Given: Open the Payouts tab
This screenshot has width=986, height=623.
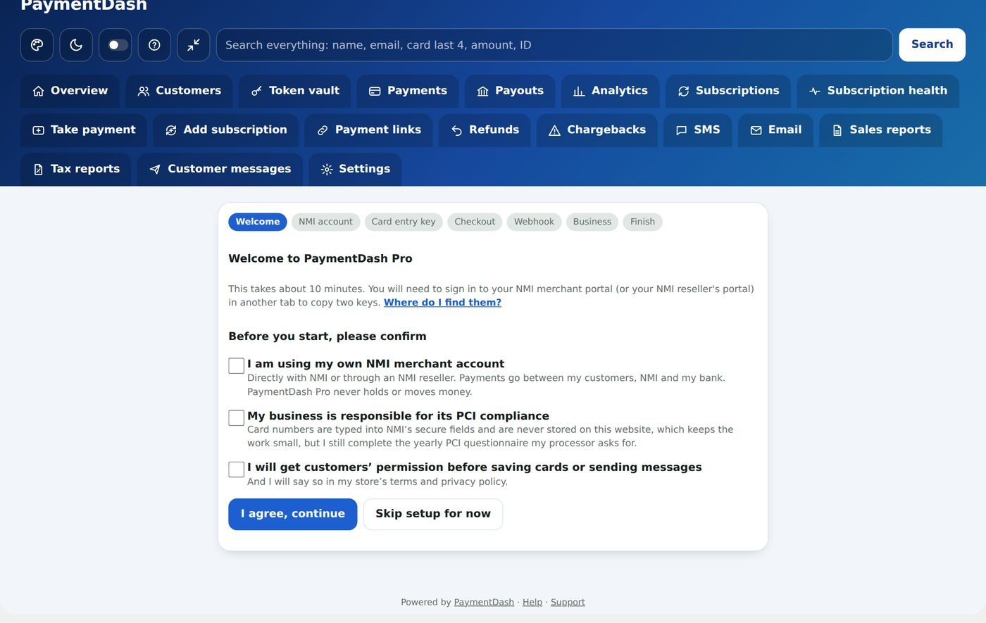Looking at the screenshot, I should [510, 91].
